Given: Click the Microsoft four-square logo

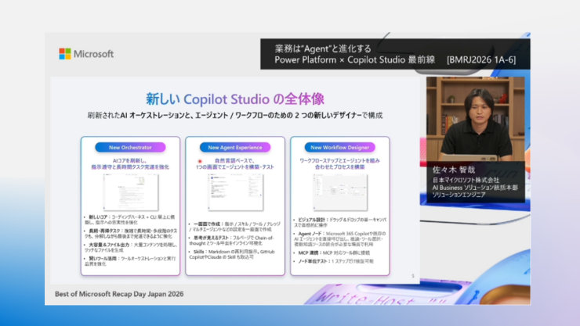Looking at the screenshot, I should pyautogui.click(x=65, y=53).
